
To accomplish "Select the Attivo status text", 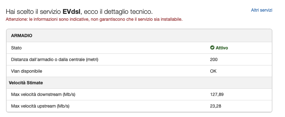I will [222, 48].
